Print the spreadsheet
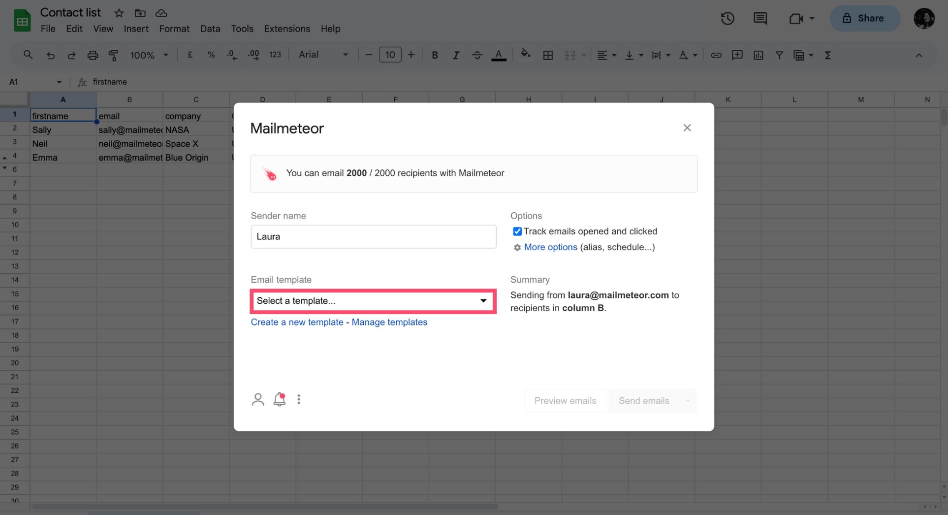The height and width of the screenshot is (515, 948). tap(93, 55)
